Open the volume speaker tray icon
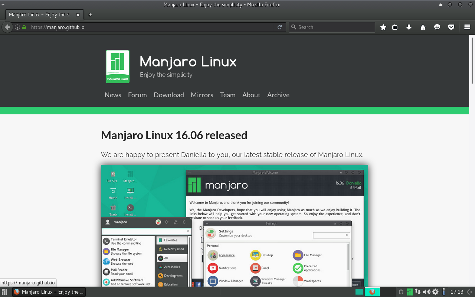Viewport: 475px width, 297px height. (x=426, y=292)
